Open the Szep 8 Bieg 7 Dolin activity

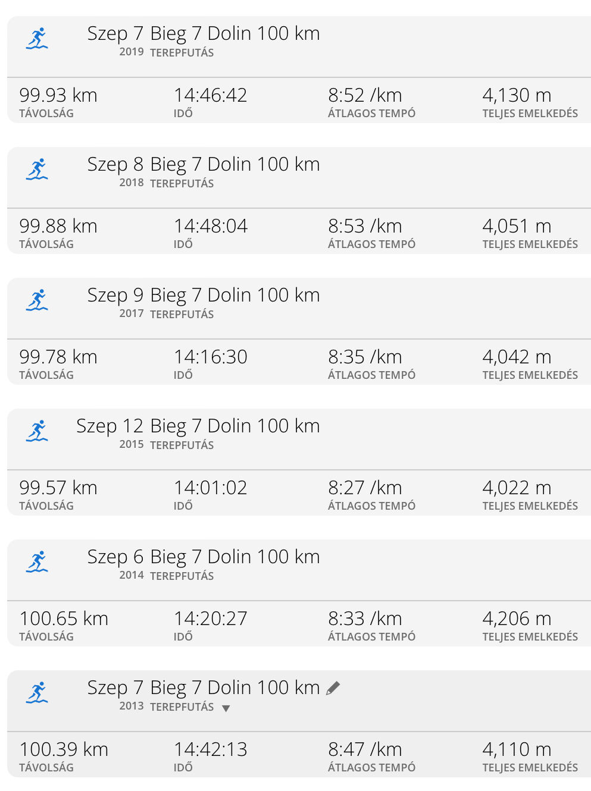point(203,165)
